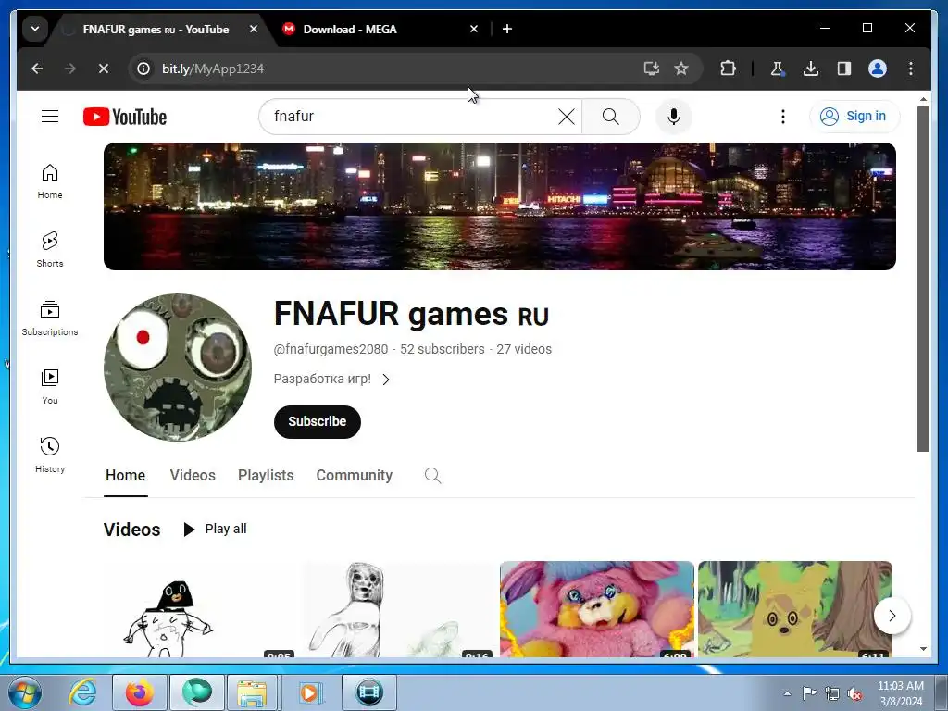Viewport: 948px width, 711px height.
Task: Open channel avatar image
Action: [178, 367]
